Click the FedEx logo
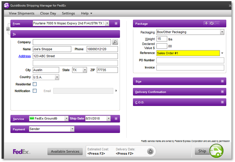This screenshot has height=162, width=235. pos(22,152)
